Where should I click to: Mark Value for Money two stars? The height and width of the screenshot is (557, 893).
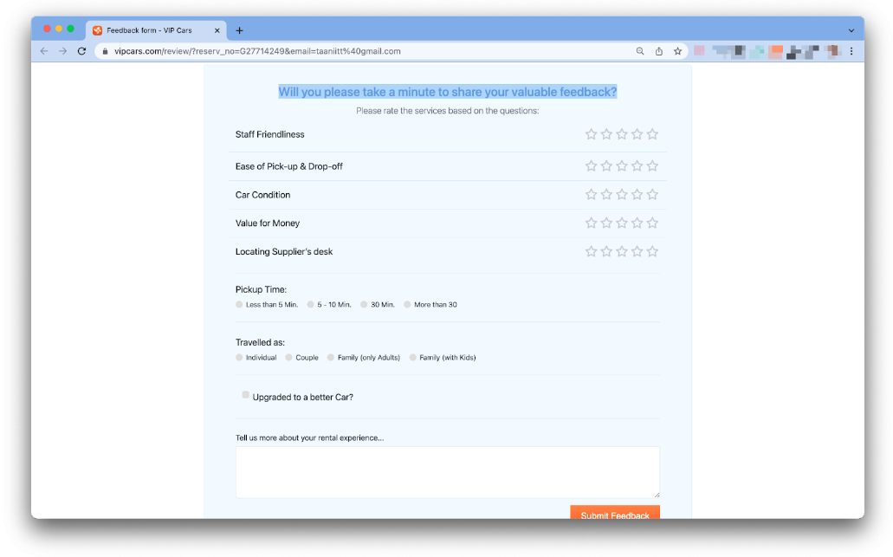coord(606,223)
